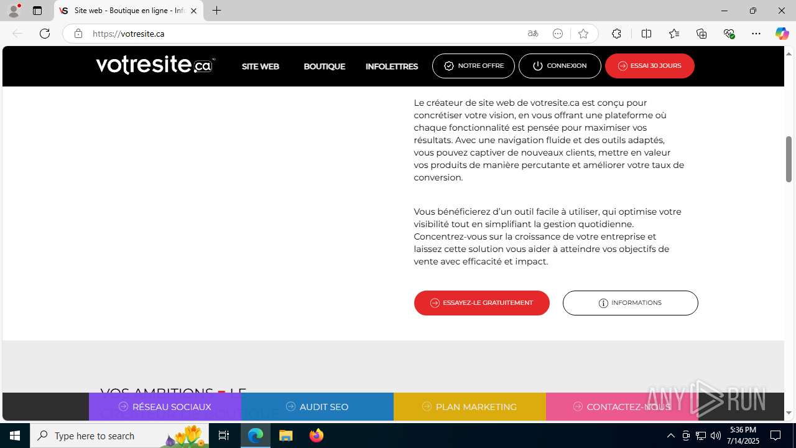The height and width of the screenshot is (448, 796).
Task: Click ESSAYEZ-LE GRATUITEMENT button
Action: pyautogui.click(x=482, y=303)
